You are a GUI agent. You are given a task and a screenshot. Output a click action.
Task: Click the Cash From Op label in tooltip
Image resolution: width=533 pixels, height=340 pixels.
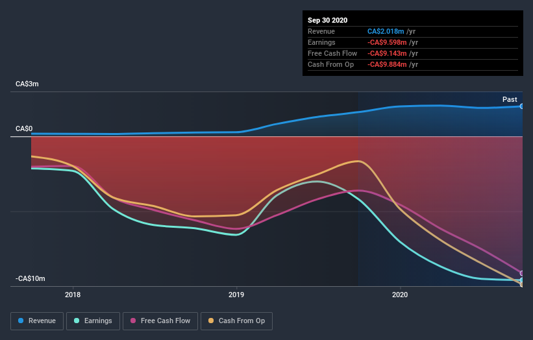coord(330,64)
